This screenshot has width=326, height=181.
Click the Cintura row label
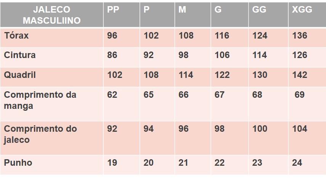20,55
